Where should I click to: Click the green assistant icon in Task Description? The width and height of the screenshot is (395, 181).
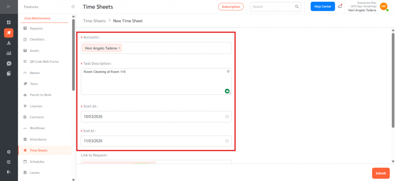227,91
